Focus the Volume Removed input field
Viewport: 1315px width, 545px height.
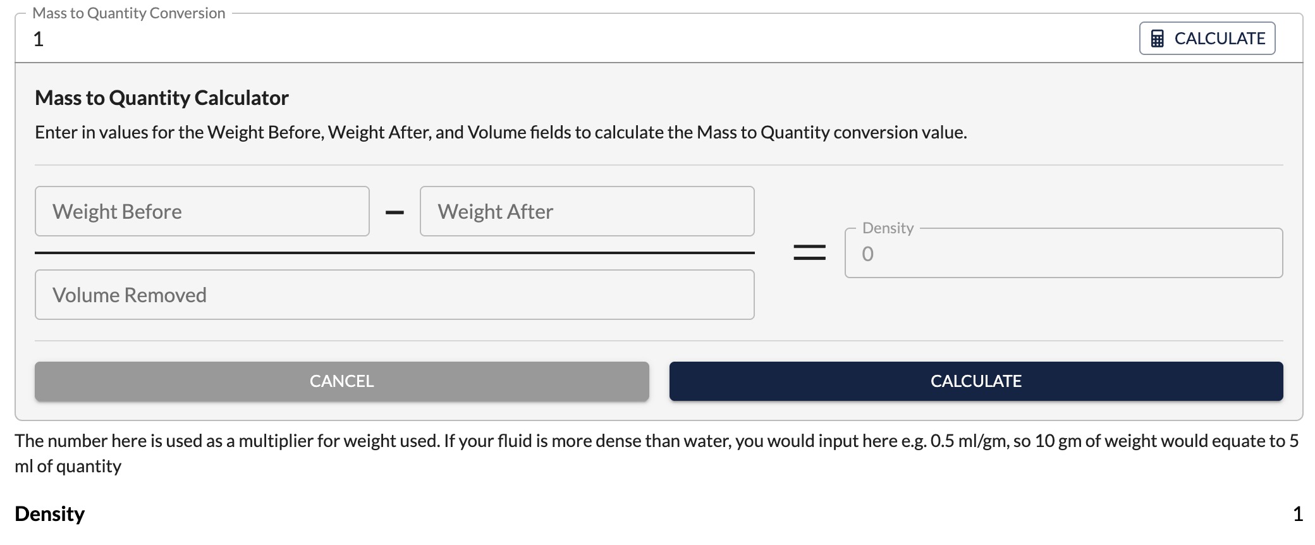click(394, 295)
